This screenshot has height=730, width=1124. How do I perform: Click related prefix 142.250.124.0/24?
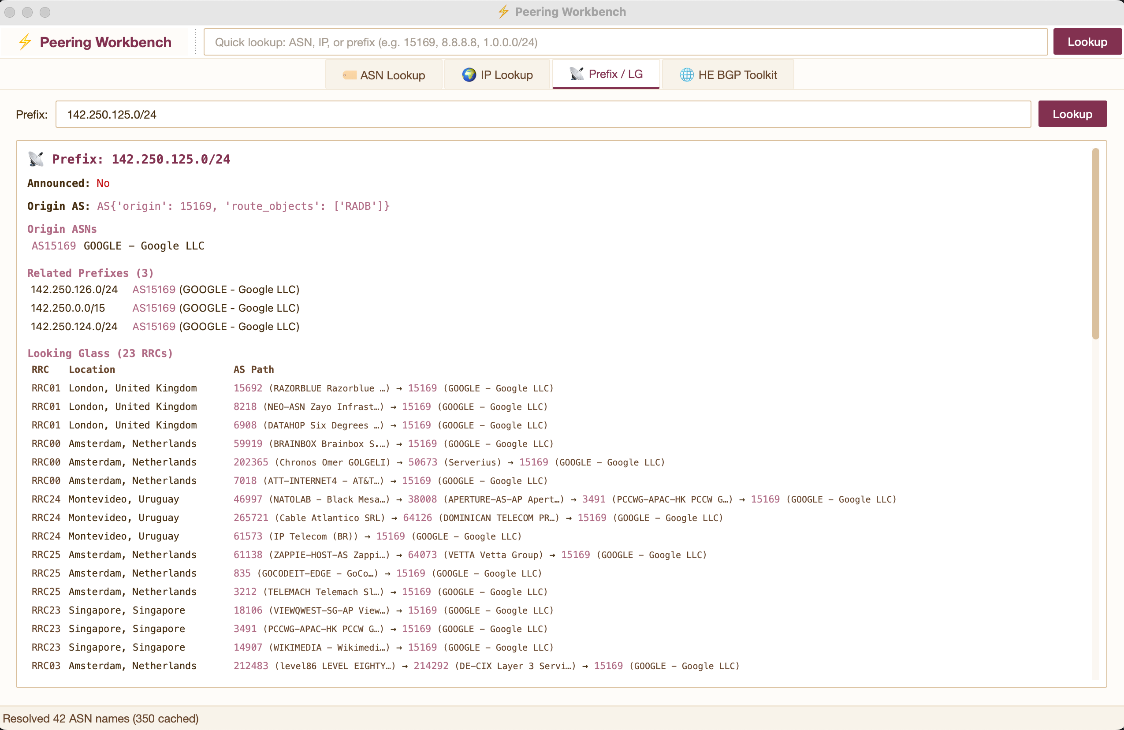74,326
